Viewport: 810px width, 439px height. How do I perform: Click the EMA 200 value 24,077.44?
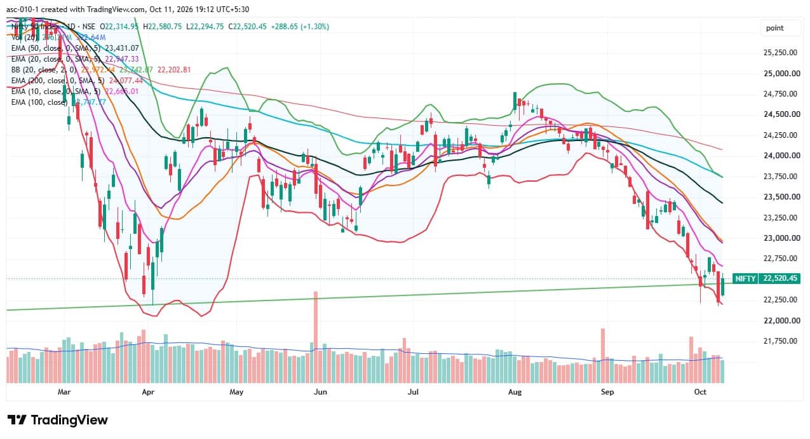click(x=126, y=81)
